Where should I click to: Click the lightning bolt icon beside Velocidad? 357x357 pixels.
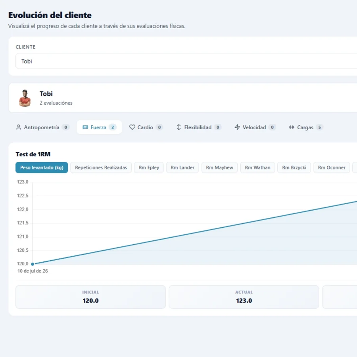[237, 127]
